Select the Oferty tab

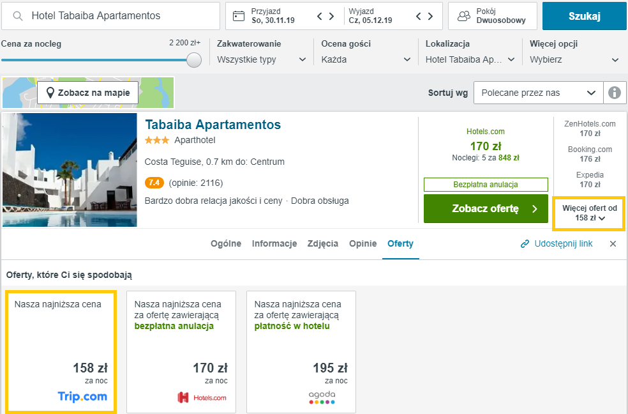[x=401, y=243]
